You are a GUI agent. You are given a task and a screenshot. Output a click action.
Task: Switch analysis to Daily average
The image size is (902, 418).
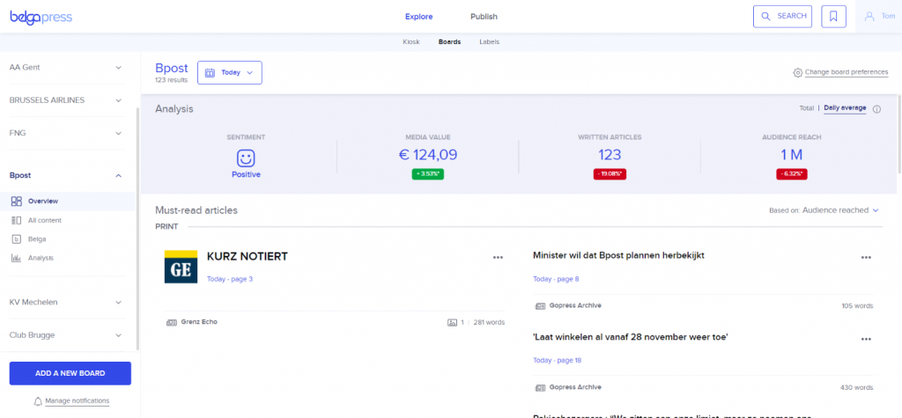pyautogui.click(x=845, y=108)
